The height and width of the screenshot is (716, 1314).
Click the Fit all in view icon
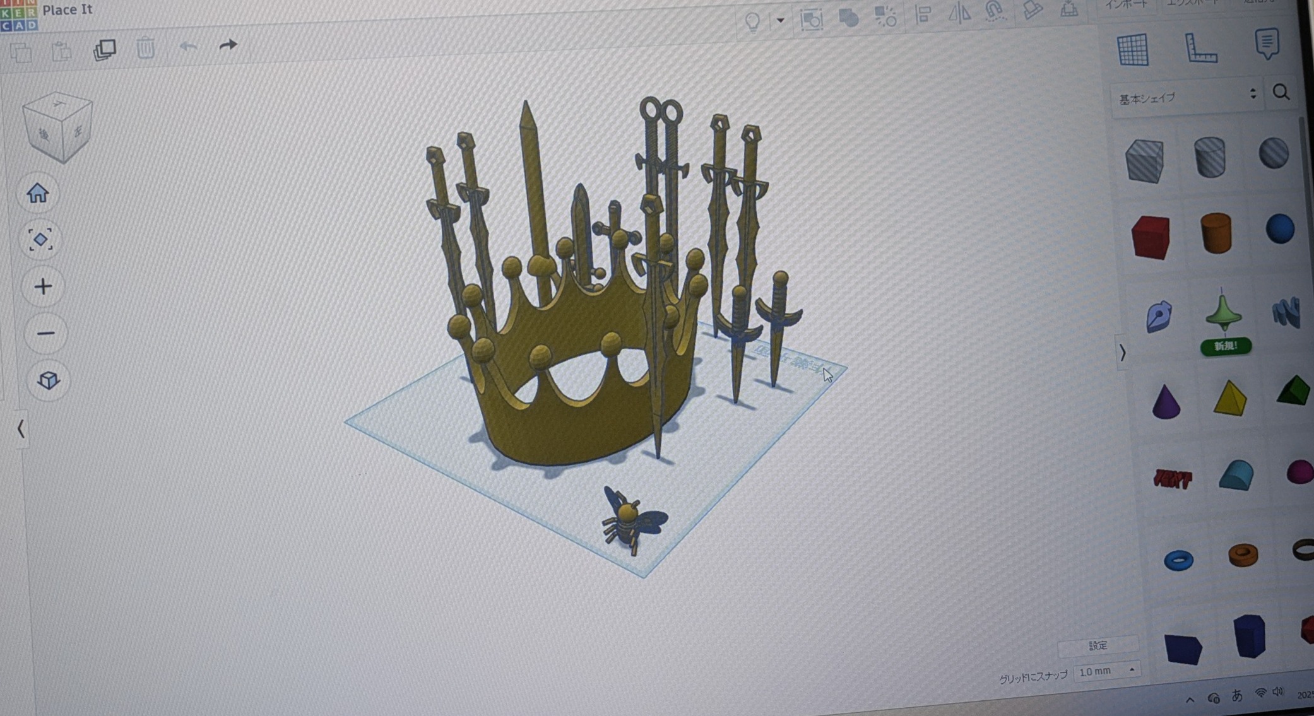(x=40, y=240)
